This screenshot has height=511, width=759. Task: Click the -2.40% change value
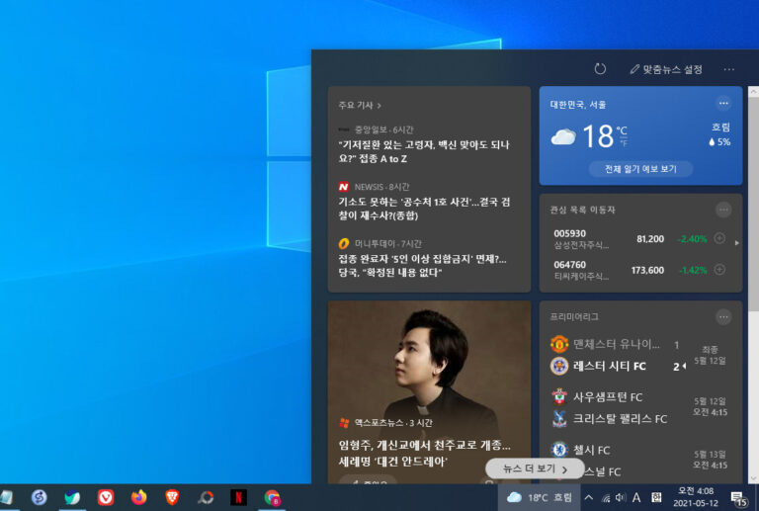pyautogui.click(x=692, y=239)
